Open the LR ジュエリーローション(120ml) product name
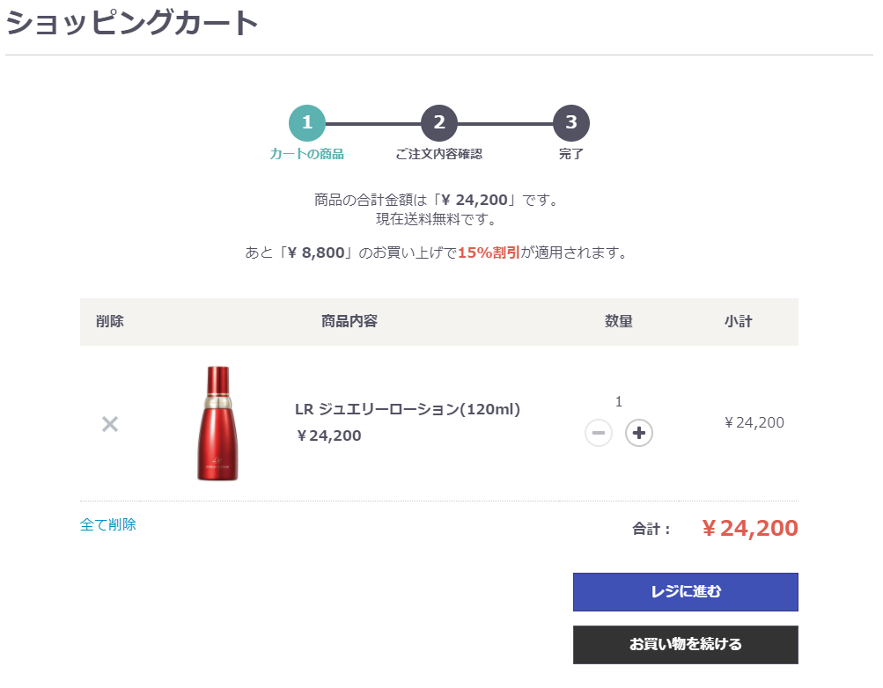 408,409
